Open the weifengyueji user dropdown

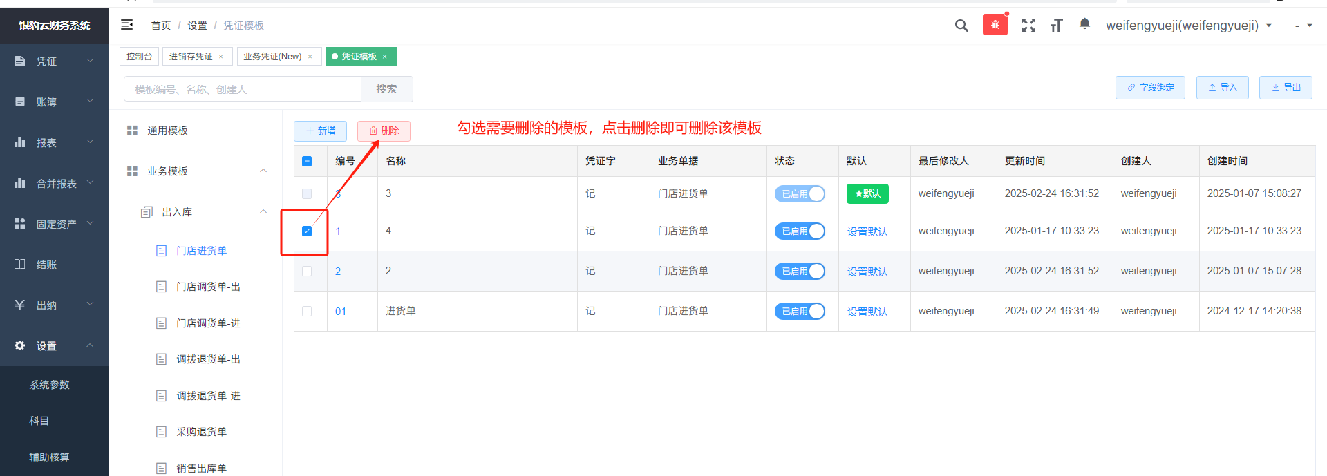point(1188,26)
